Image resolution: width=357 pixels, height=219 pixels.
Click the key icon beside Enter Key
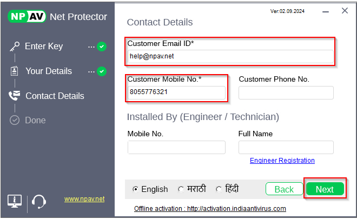point(15,47)
